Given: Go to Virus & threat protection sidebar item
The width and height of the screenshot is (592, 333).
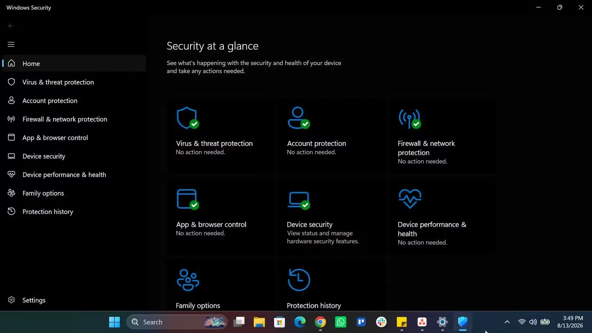Looking at the screenshot, I should tap(74, 82).
